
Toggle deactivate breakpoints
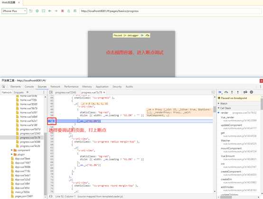click(x=245, y=92)
